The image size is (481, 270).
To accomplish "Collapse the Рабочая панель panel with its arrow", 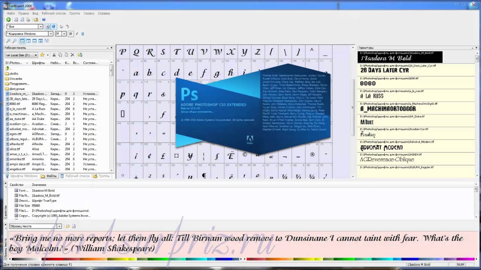I will (x=107, y=48).
